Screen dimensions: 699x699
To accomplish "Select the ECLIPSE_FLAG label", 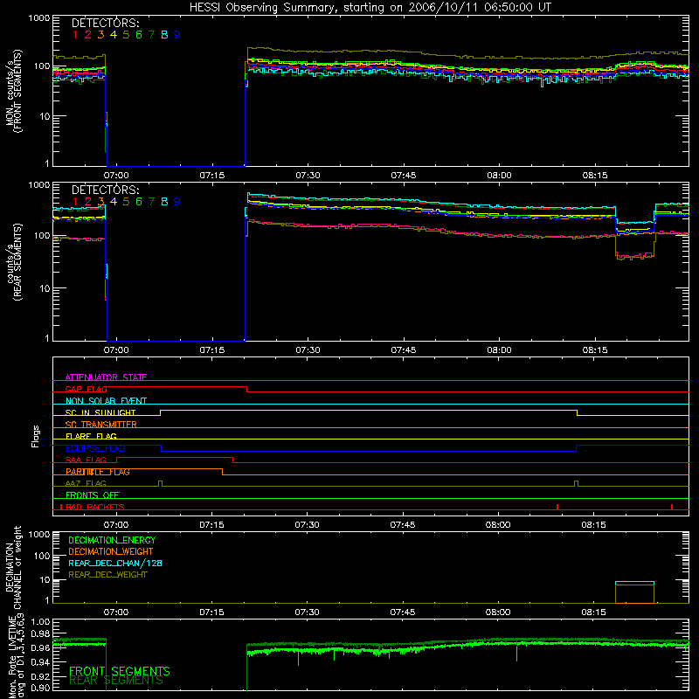I will pyautogui.click(x=95, y=448).
